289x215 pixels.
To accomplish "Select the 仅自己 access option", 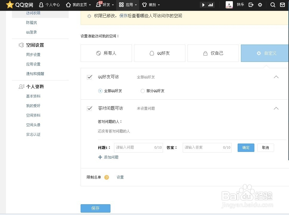I will (213, 53).
